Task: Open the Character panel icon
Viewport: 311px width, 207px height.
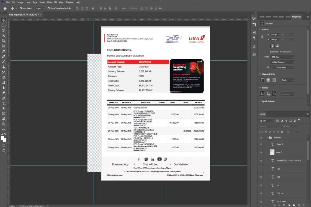Action: (x=254, y=32)
